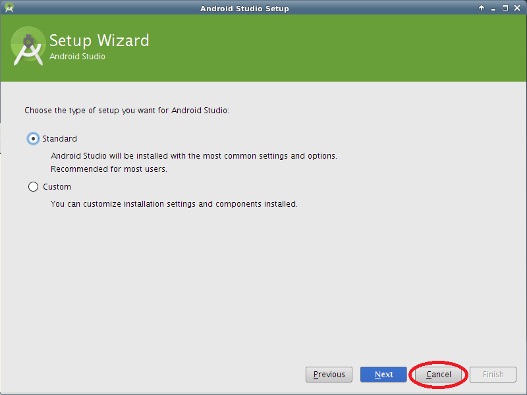Choose the Custom setup radio button
This screenshot has width=527, height=395.
click(33, 187)
